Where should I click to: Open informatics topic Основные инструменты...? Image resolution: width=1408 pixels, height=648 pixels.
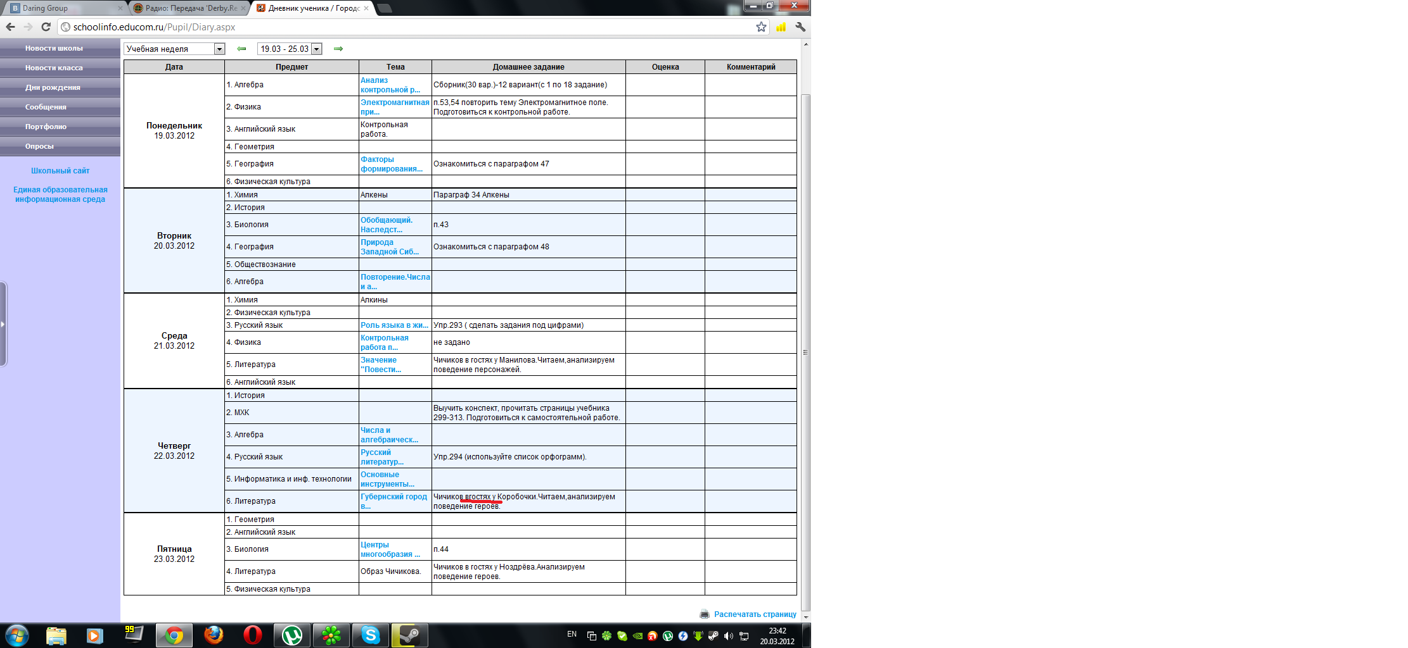[x=388, y=479]
